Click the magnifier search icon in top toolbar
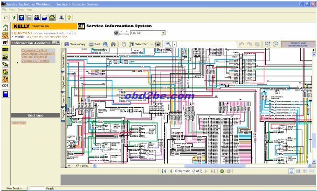Image resolution: width=317 pixels, height=191 pixels. coord(21,18)
